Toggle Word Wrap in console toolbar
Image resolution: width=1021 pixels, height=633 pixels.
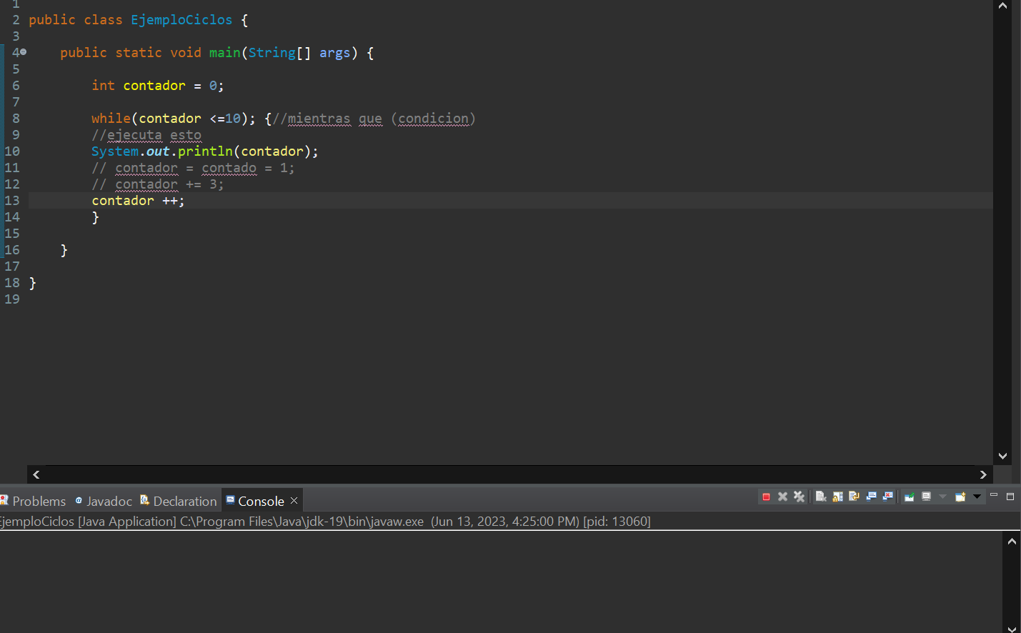point(854,497)
